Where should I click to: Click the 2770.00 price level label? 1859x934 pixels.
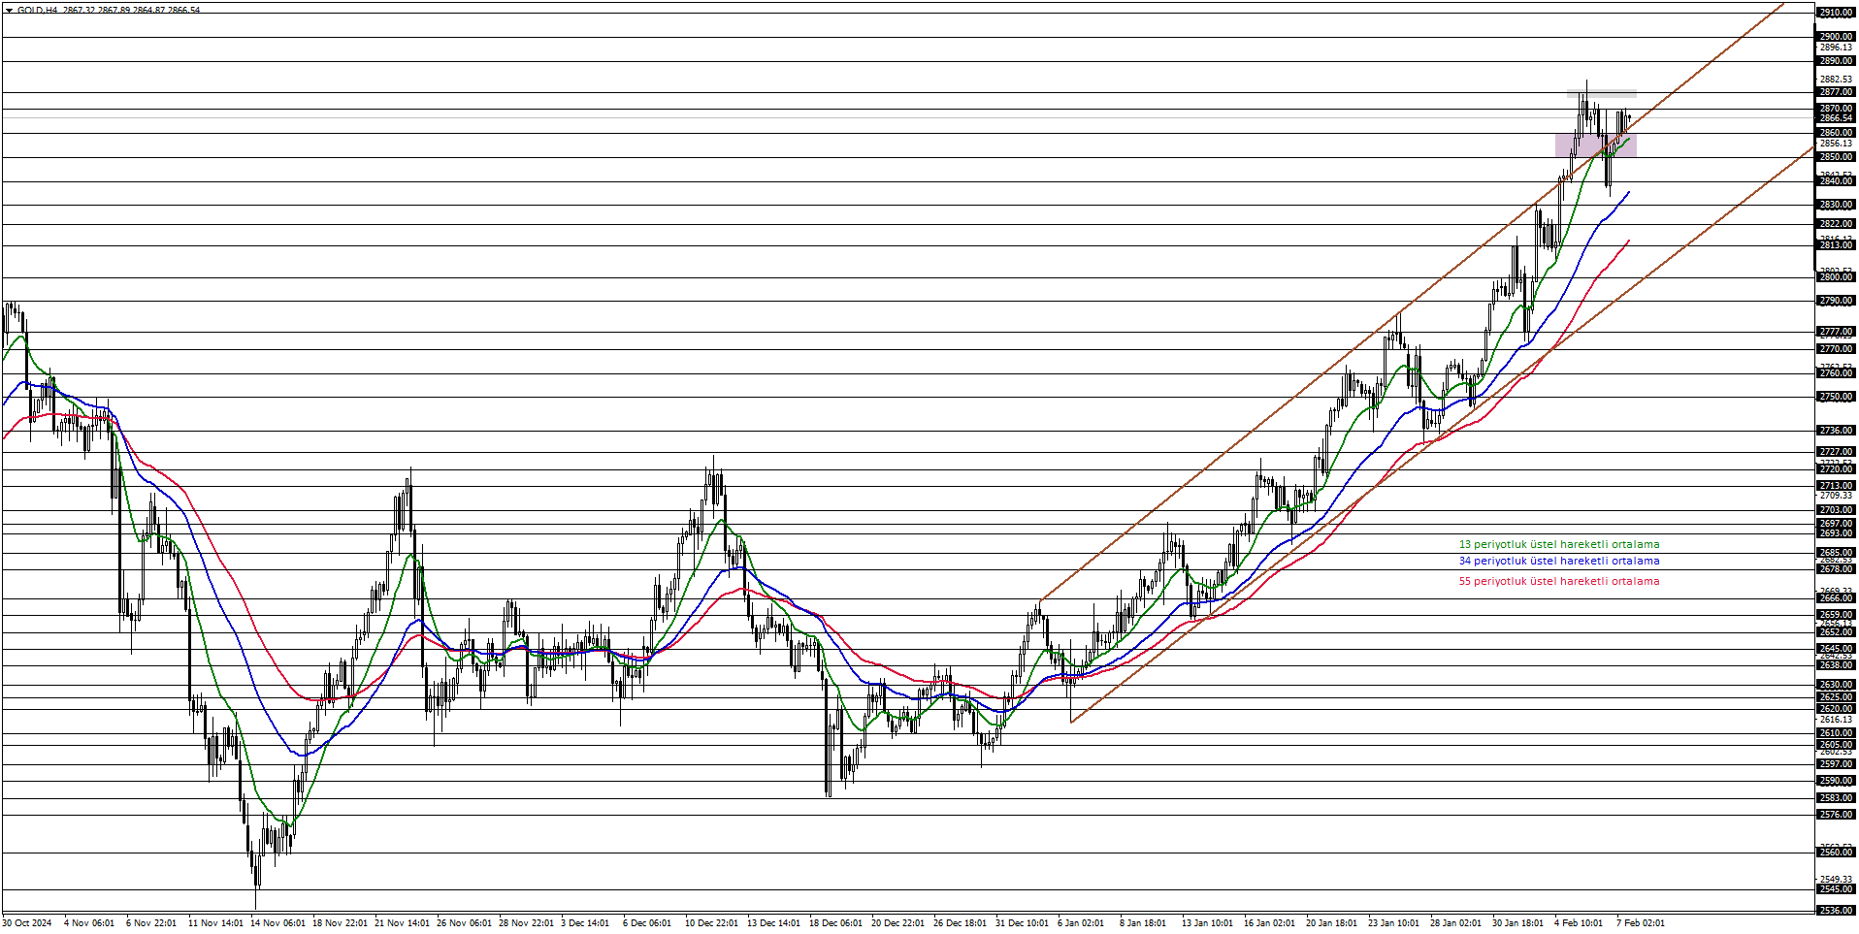tap(1836, 349)
